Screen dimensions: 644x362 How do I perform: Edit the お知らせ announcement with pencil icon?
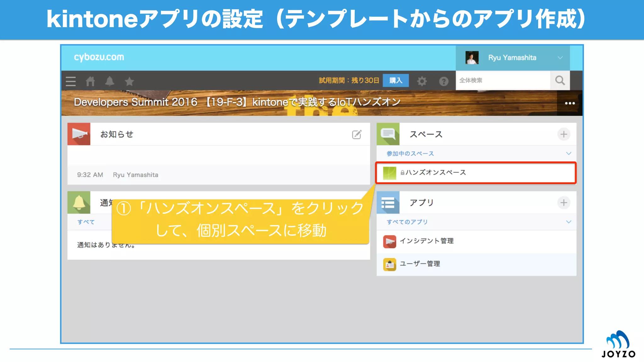(357, 134)
